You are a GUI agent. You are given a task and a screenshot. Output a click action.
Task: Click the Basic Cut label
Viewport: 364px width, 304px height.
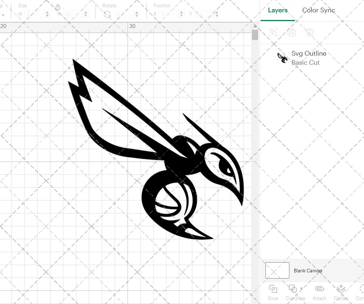point(305,63)
